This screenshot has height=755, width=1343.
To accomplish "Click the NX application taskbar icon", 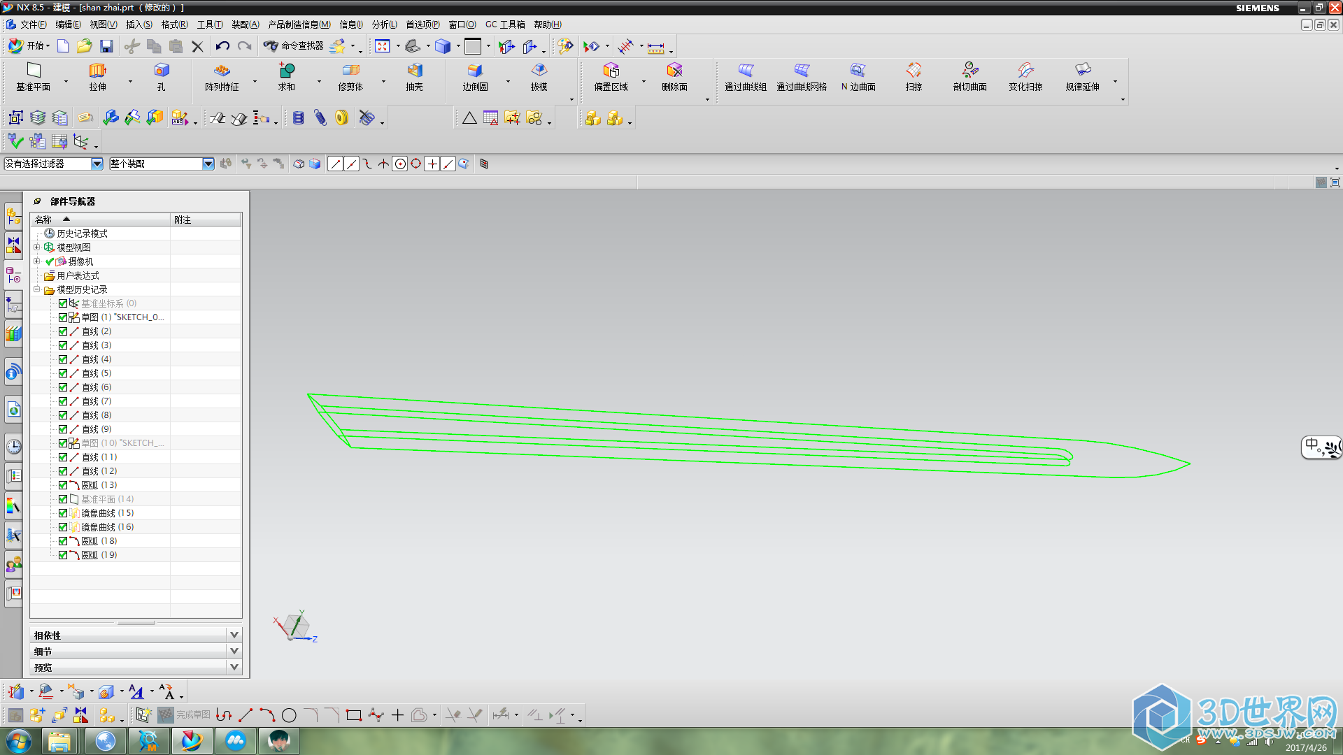I will click(x=192, y=741).
